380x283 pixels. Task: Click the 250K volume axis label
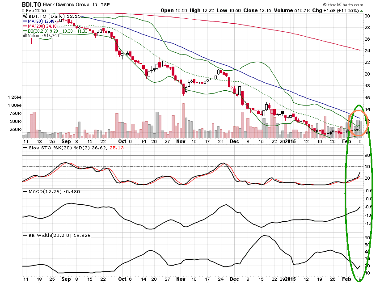[16, 129]
